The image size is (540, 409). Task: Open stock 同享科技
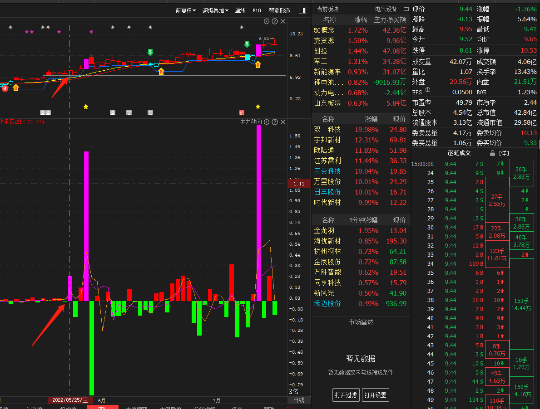(360, 283)
